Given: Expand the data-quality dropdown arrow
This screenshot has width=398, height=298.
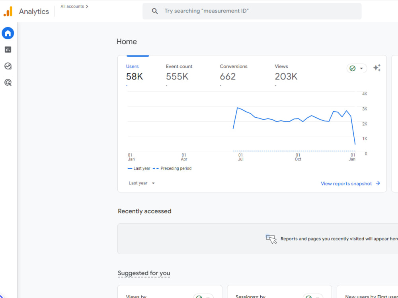Looking at the screenshot, I should (361, 68).
